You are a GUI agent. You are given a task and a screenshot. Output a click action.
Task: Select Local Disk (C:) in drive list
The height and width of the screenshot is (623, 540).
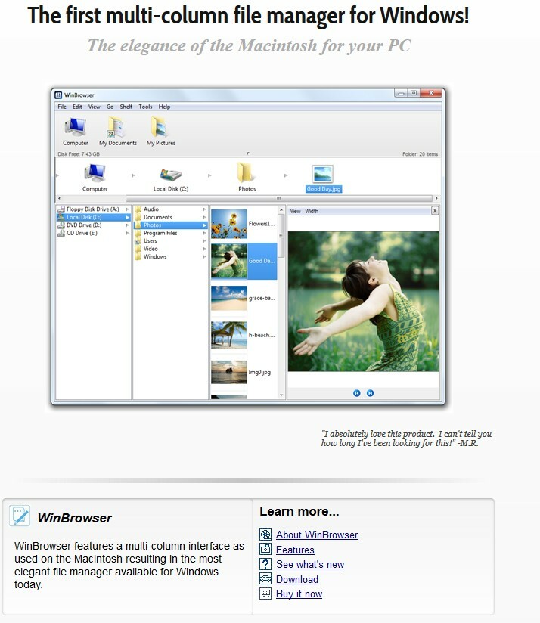pyautogui.click(x=93, y=217)
